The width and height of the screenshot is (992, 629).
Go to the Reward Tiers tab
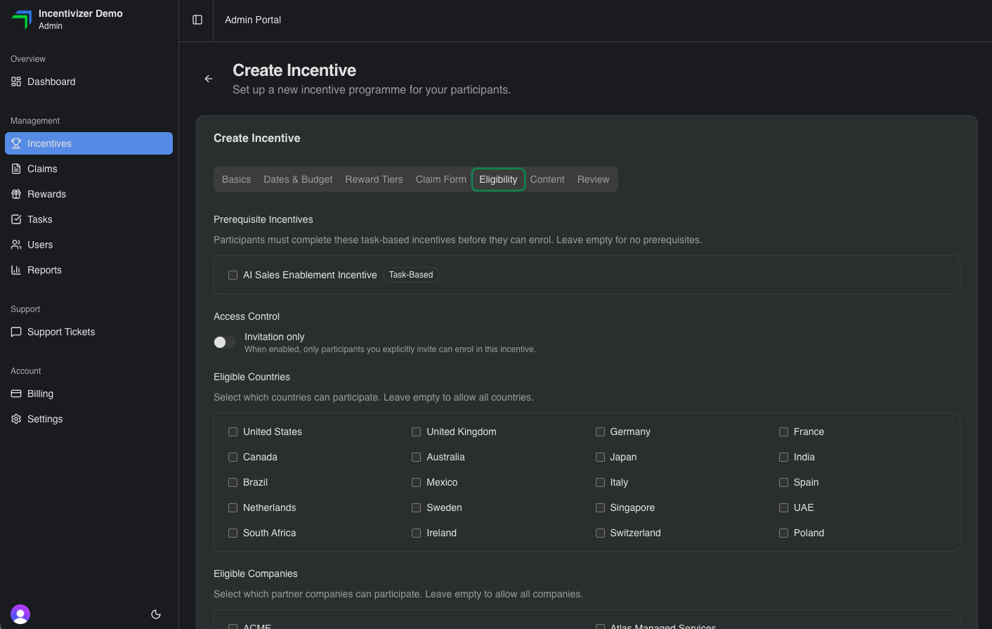tap(374, 179)
